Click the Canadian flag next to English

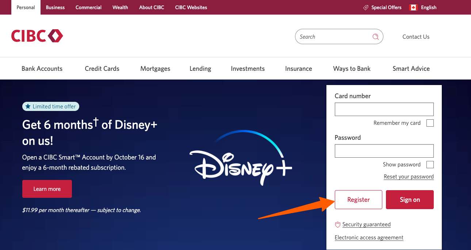point(413,7)
